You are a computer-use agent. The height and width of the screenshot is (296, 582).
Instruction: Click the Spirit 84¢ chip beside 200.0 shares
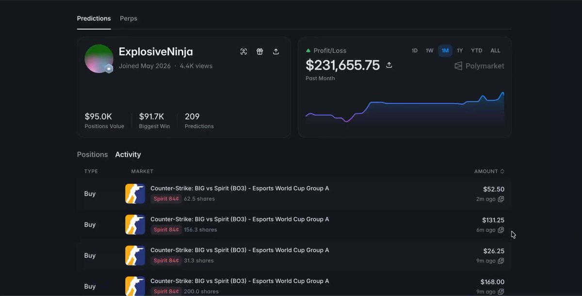click(x=166, y=292)
